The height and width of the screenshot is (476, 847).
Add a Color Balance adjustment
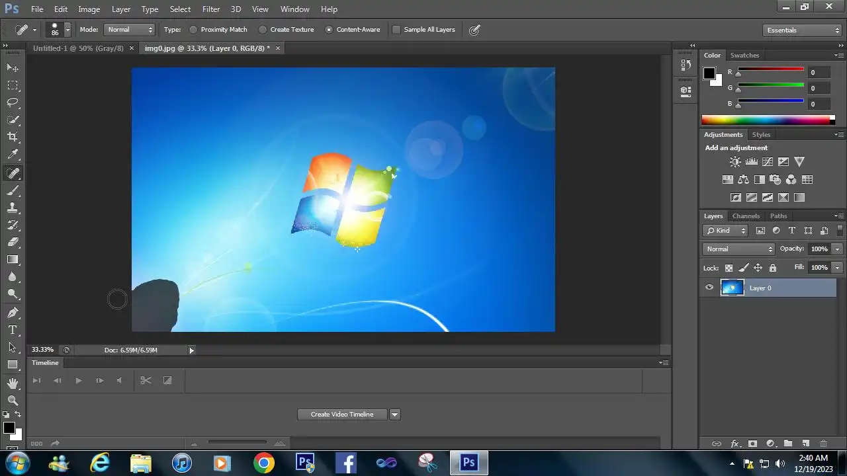click(743, 179)
